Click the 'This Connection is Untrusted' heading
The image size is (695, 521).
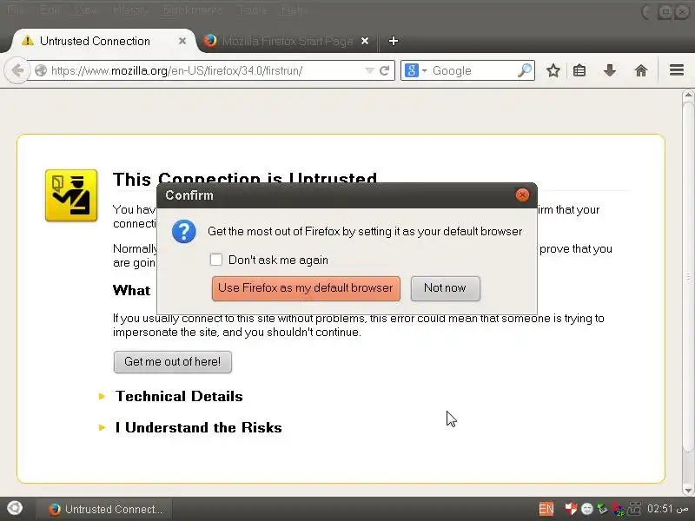coord(245,178)
